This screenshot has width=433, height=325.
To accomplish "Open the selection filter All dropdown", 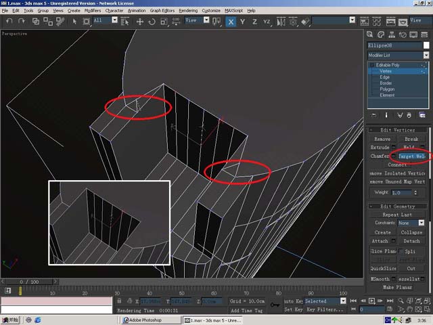I will tap(114, 20).
